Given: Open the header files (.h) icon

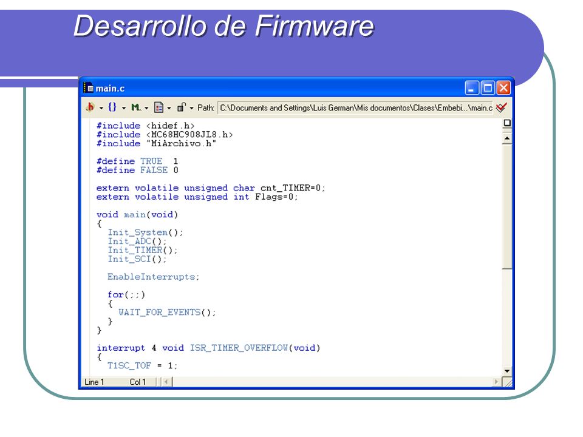Looking at the screenshot, I should pyautogui.click(x=90, y=107).
